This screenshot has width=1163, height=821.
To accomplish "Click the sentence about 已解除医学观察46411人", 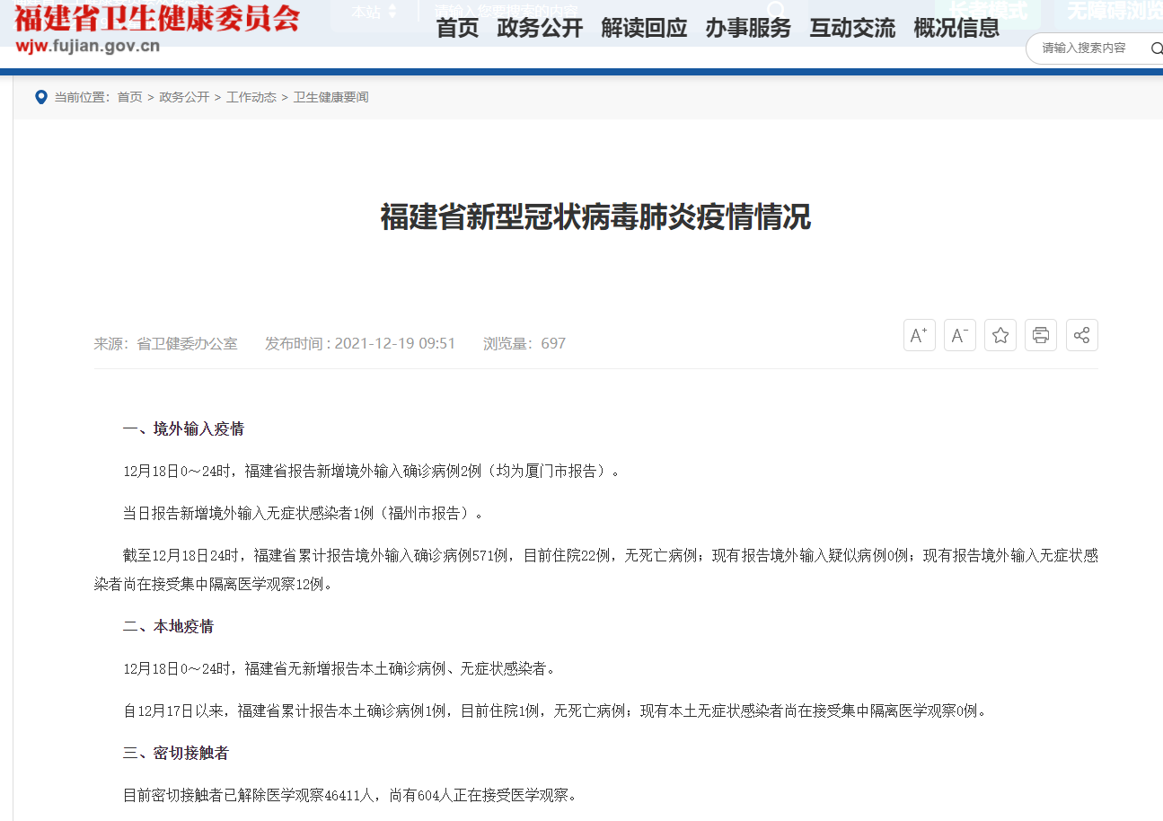I will coord(350,796).
